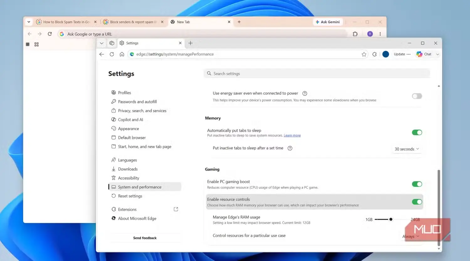Click Chrome forward arrow
Viewport: 470px width, 261px height.
coord(39,34)
